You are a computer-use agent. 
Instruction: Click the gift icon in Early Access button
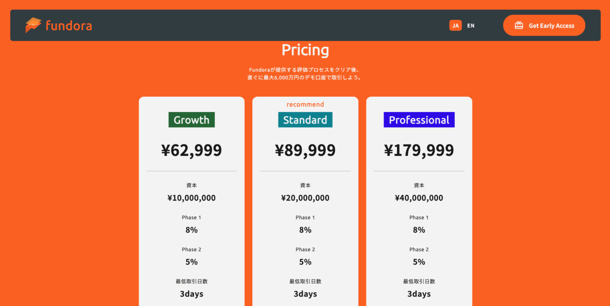point(519,25)
